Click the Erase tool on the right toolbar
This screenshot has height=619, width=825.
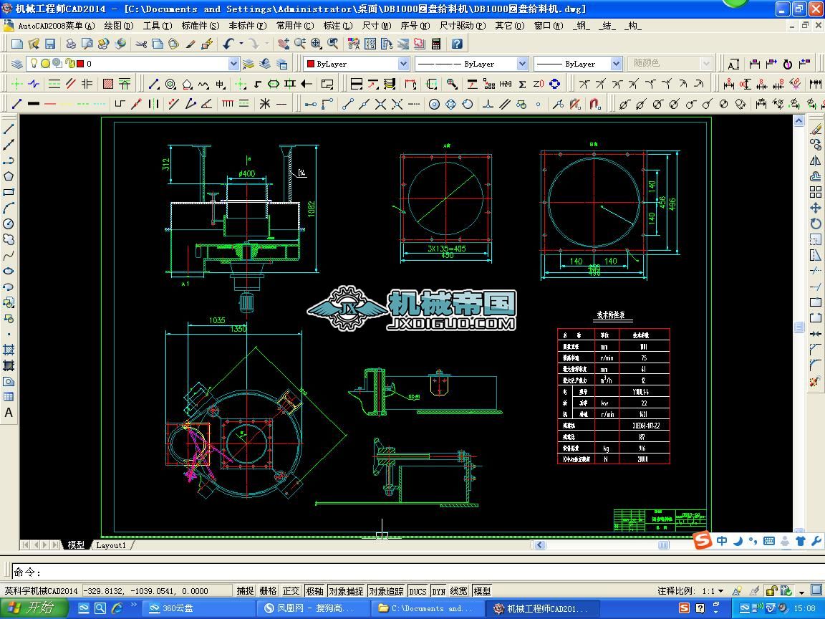click(x=815, y=129)
